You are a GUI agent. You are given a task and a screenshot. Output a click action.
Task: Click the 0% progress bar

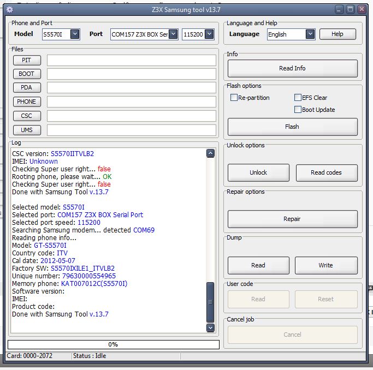point(114,344)
